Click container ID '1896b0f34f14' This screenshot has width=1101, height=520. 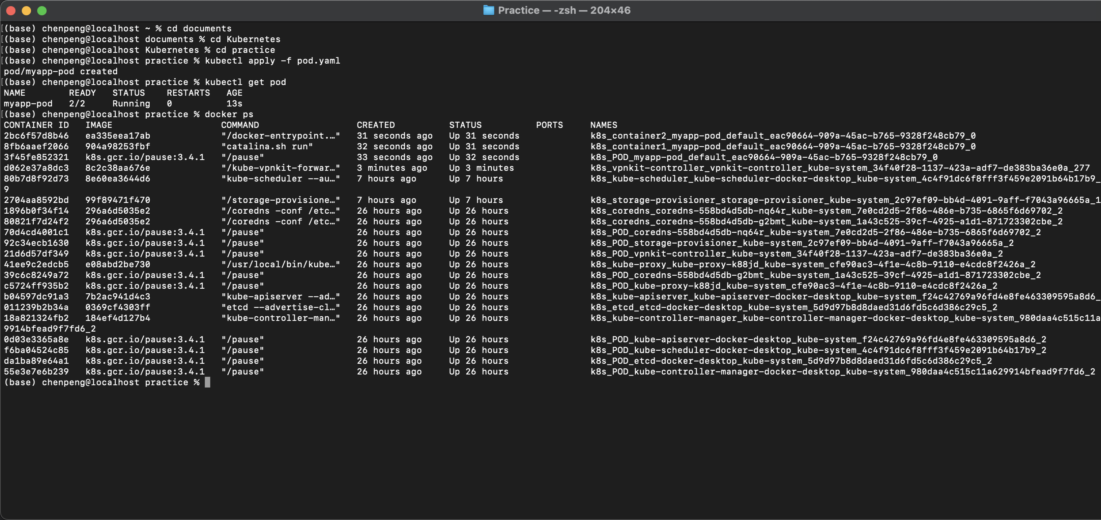[x=36, y=210]
